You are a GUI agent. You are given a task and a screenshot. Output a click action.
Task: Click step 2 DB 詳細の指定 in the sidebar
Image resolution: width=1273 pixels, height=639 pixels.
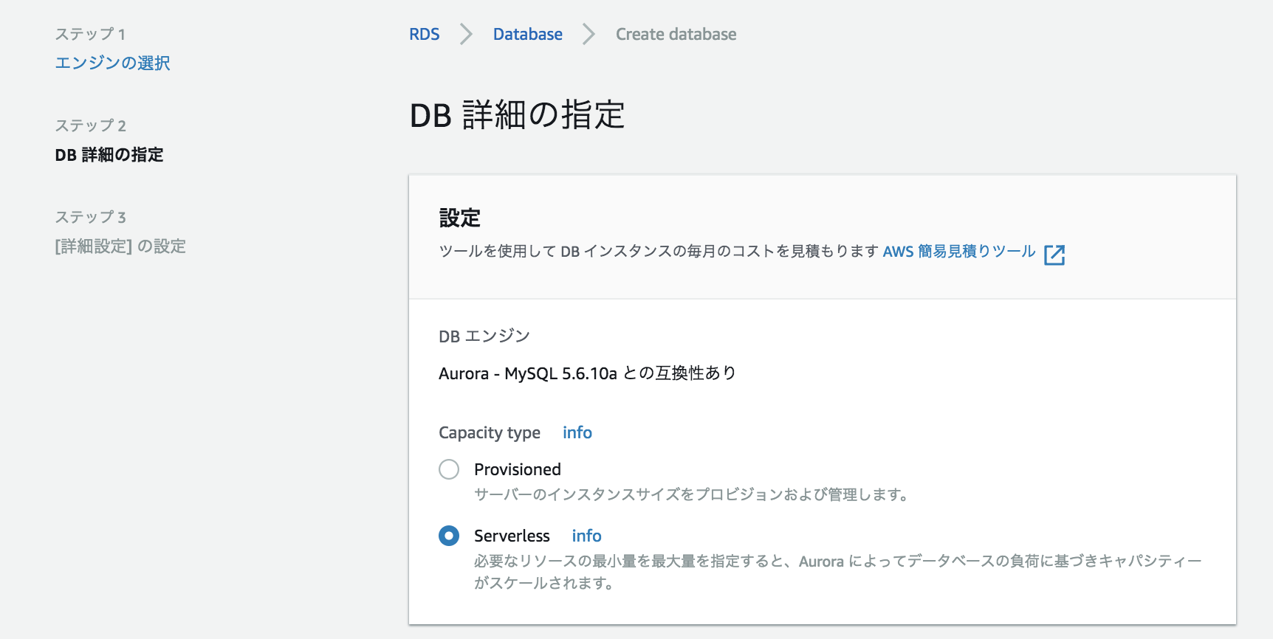click(109, 154)
